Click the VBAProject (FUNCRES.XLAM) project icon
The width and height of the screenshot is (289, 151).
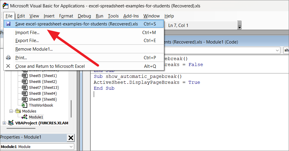[11, 123]
